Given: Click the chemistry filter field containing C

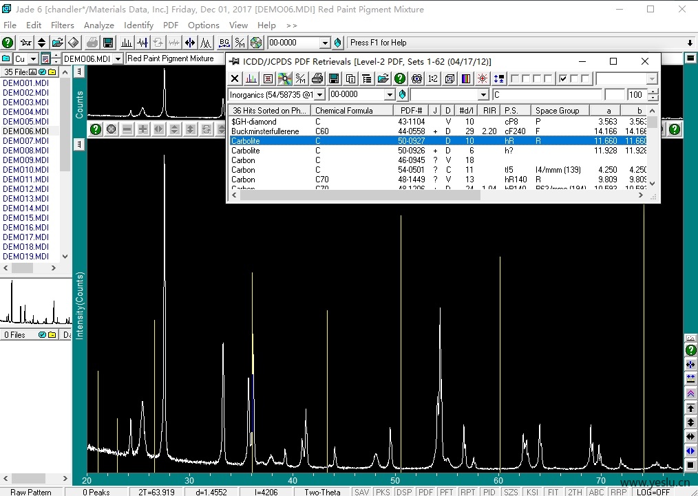Looking at the screenshot, I should tap(547, 95).
